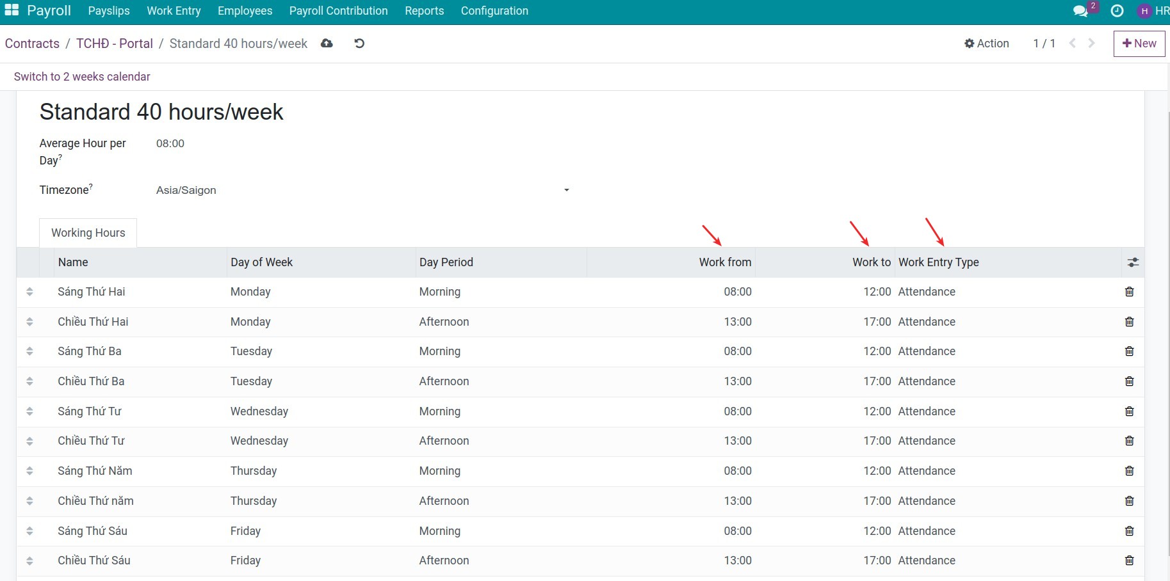Open the Reports menu
The image size is (1170, 581).
coord(424,11)
